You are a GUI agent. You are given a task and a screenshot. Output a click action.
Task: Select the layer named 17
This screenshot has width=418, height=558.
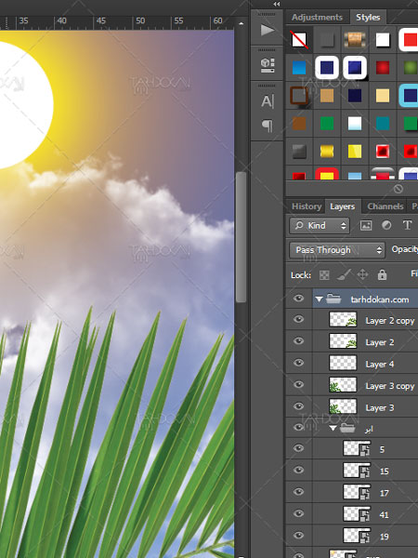384,493
